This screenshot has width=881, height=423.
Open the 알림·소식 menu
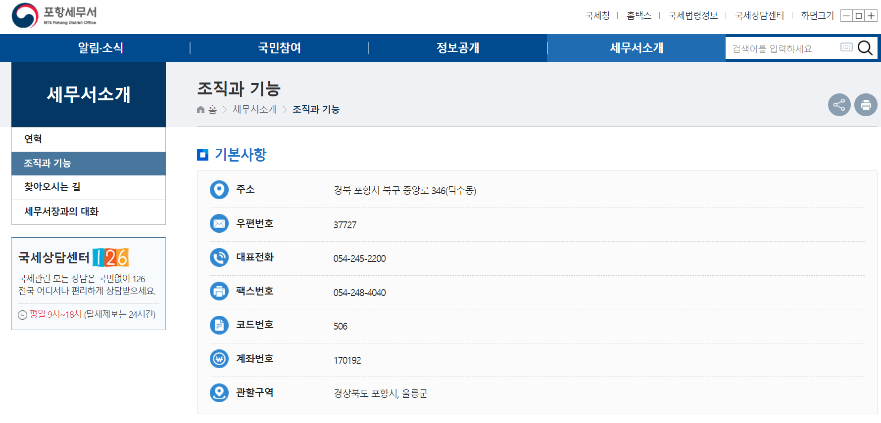tap(100, 48)
